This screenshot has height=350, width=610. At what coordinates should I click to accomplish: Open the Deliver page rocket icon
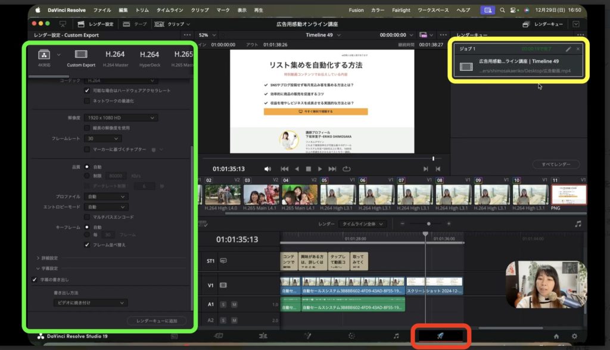point(441,336)
